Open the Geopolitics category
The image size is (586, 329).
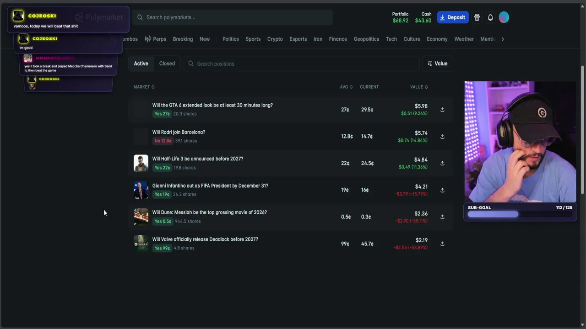point(366,39)
